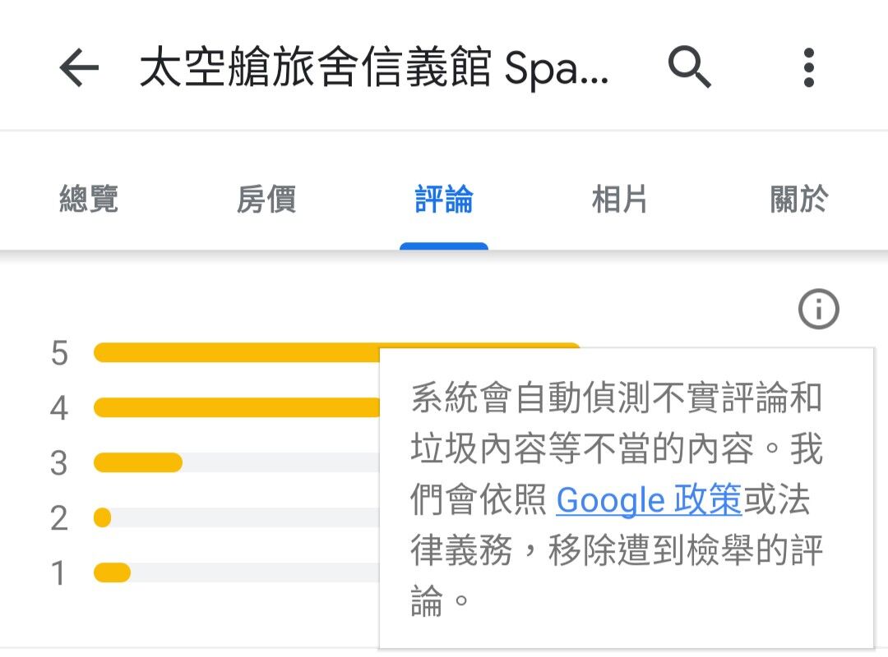Click the tooltip text about 不實評論
The height and width of the screenshot is (657, 888).
[x=617, y=498]
